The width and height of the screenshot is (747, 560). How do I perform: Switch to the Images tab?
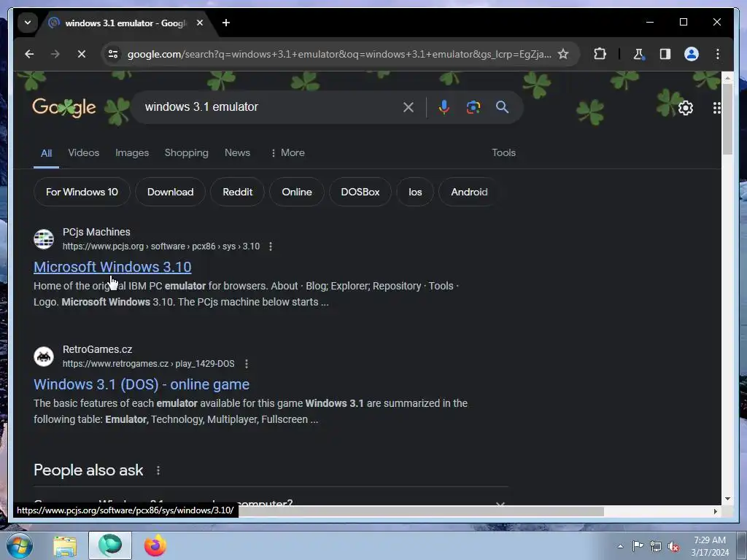tap(132, 153)
